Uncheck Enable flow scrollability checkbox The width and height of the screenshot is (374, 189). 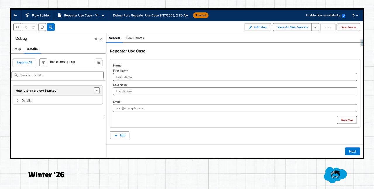pos(344,16)
